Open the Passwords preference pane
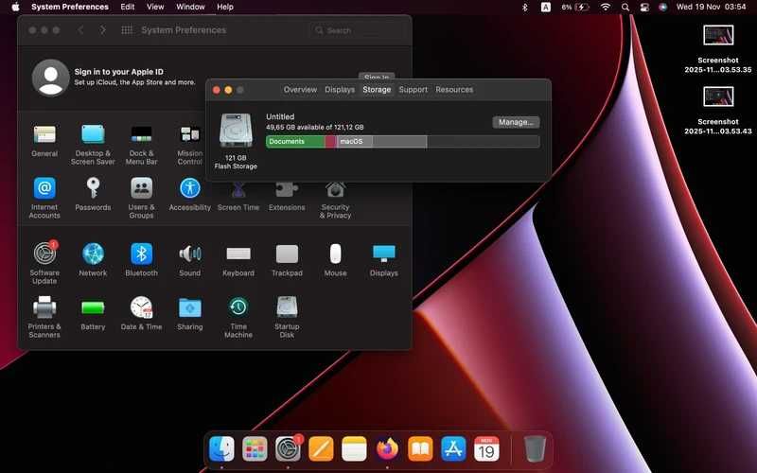Viewport: 757px width, 473px height. point(93,193)
